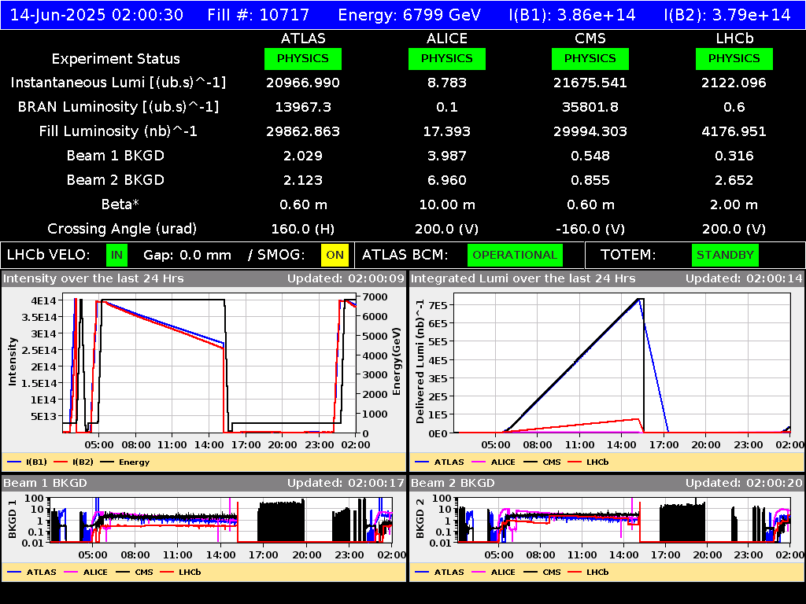The image size is (806, 604).
Task: Click ATLAS legend in Integrated Lumi chart
Action: tap(439, 462)
